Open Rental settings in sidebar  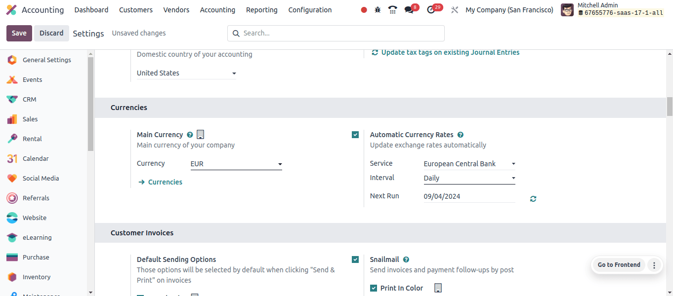click(43, 139)
